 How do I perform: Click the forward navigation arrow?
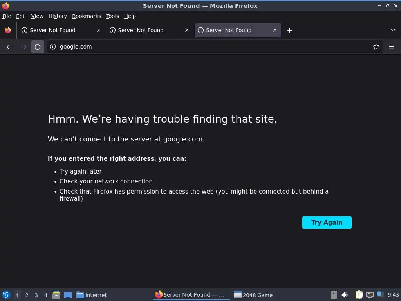(23, 47)
